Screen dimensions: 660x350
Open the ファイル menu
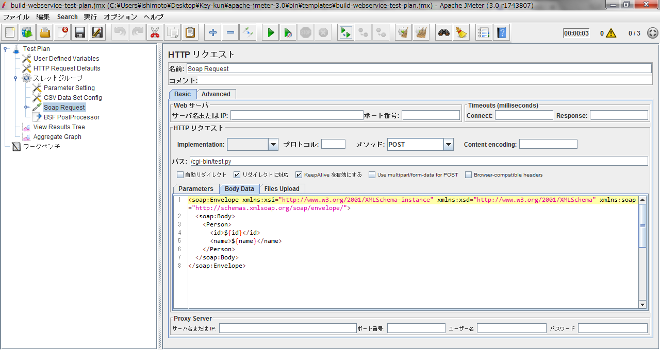[16, 17]
